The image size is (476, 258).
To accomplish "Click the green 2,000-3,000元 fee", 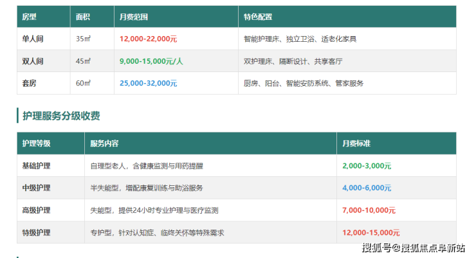I will (367, 165).
